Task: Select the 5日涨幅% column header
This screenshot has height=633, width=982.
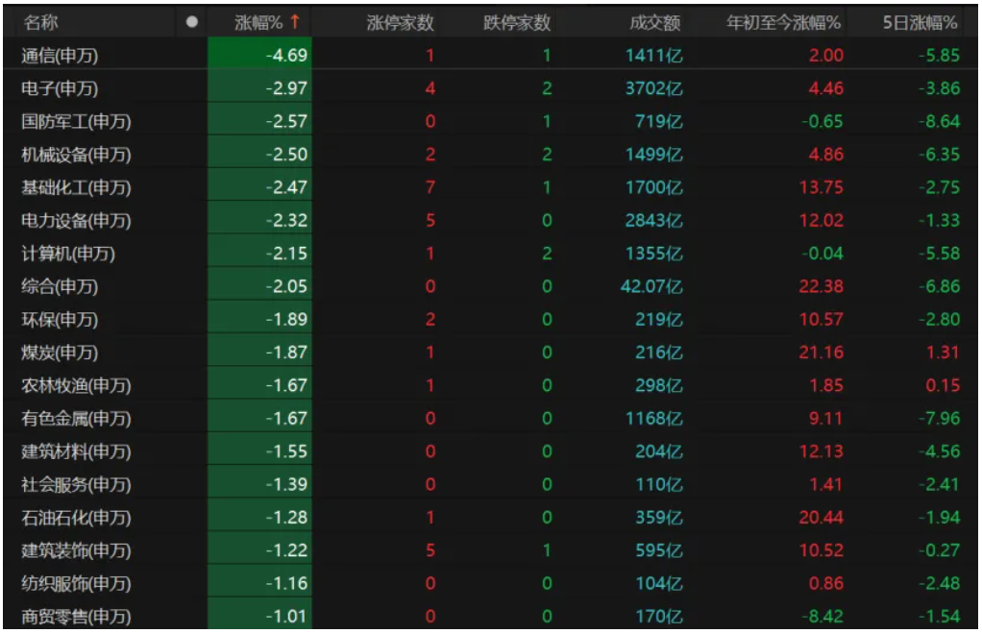Action: click(920, 22)
